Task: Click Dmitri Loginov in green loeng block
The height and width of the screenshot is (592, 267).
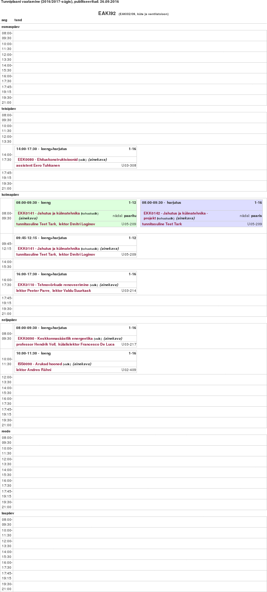Action: [x=77, y=224]
